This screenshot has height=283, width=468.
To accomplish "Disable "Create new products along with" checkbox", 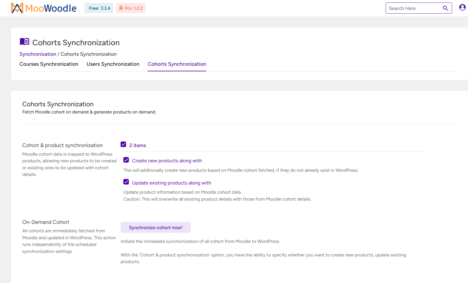I will tap(126, 160).
